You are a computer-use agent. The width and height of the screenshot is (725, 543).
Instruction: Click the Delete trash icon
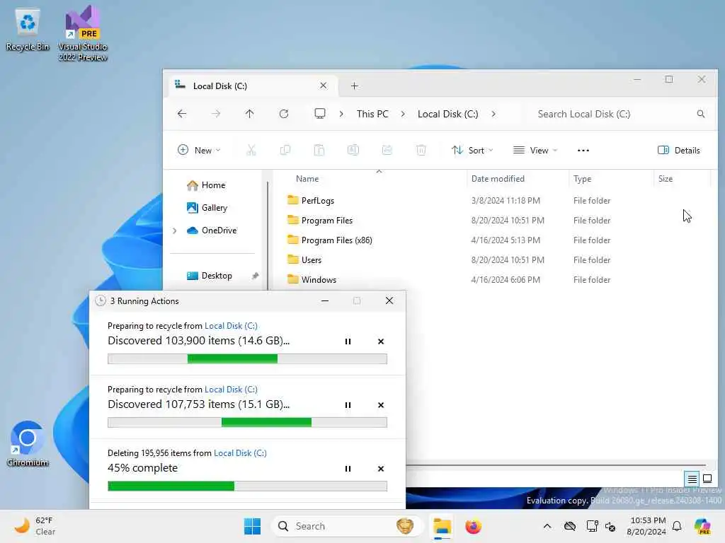[x=421, y=150]
